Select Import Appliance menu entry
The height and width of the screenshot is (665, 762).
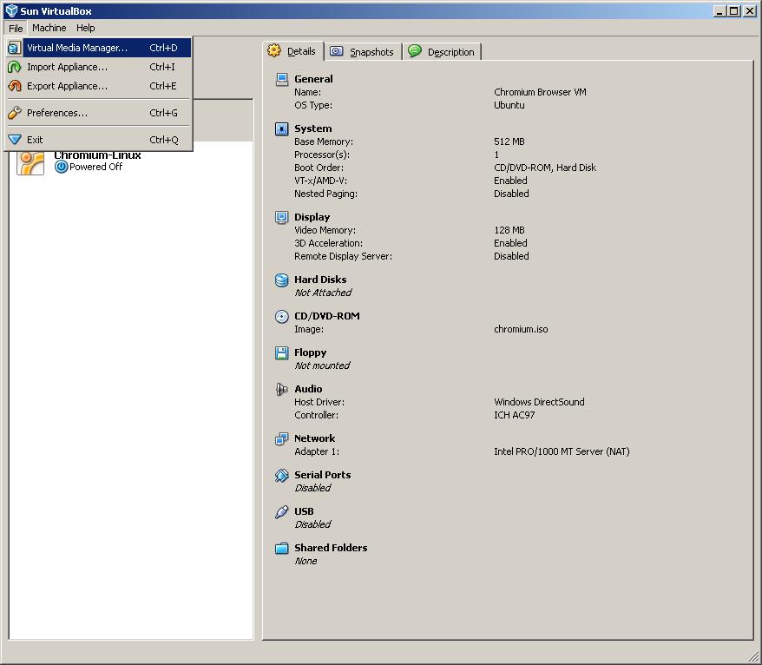click(x=99, y=67)
